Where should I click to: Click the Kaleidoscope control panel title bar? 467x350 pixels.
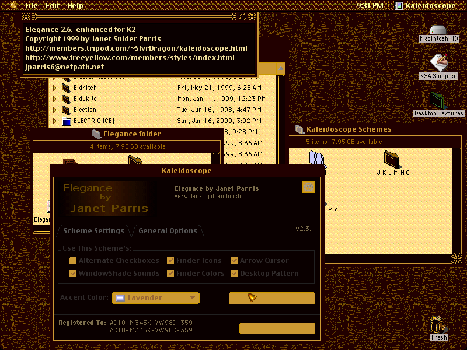[186, 171]
